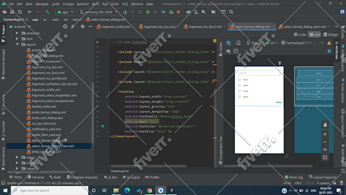Image resolution: width=346 pixels, height=195 pixels.
Task: Switch to select_farmer_dialog_item.xml tab
Action: tap(305, 26)
